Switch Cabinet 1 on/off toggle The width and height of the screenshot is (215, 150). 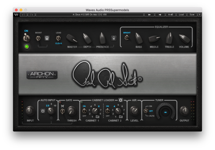tap(84, 111)
